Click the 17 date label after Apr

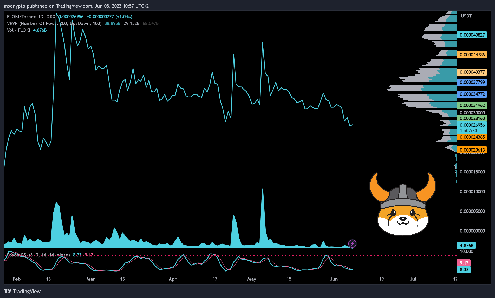pyautogui.click(x=215, y=279)
